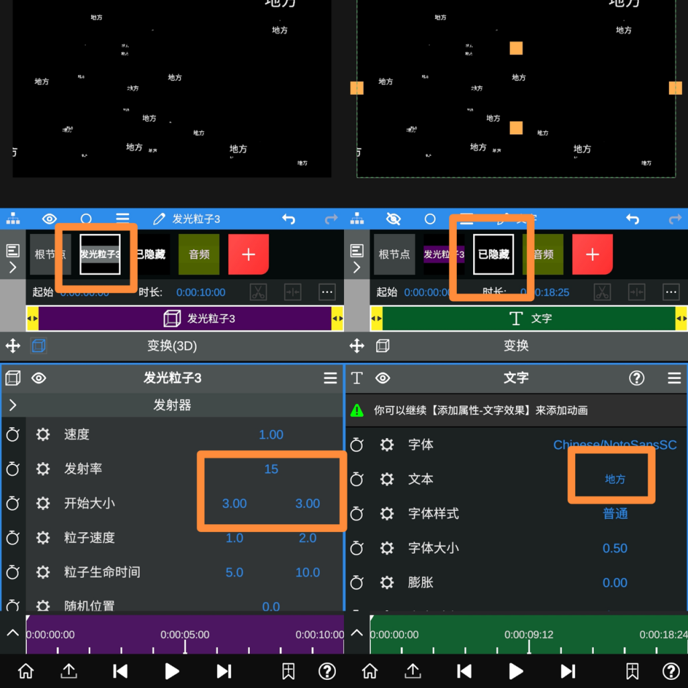
Task: Open the gear settings for 字体大小
Action: point(387,548)
